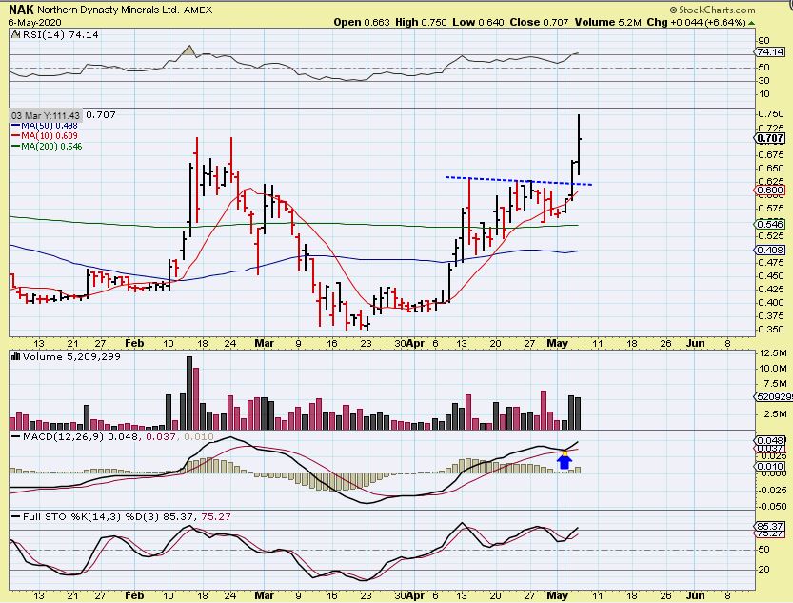The height and width of the screenshot is (603, 793).
Task: Click the 0.707 last-price tag on price axis
Action: click(x=770, y=138)
